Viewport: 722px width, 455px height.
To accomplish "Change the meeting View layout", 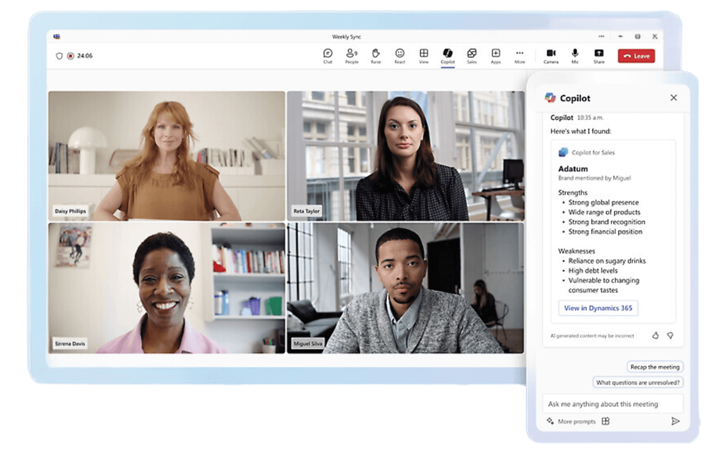I will 424,56.
